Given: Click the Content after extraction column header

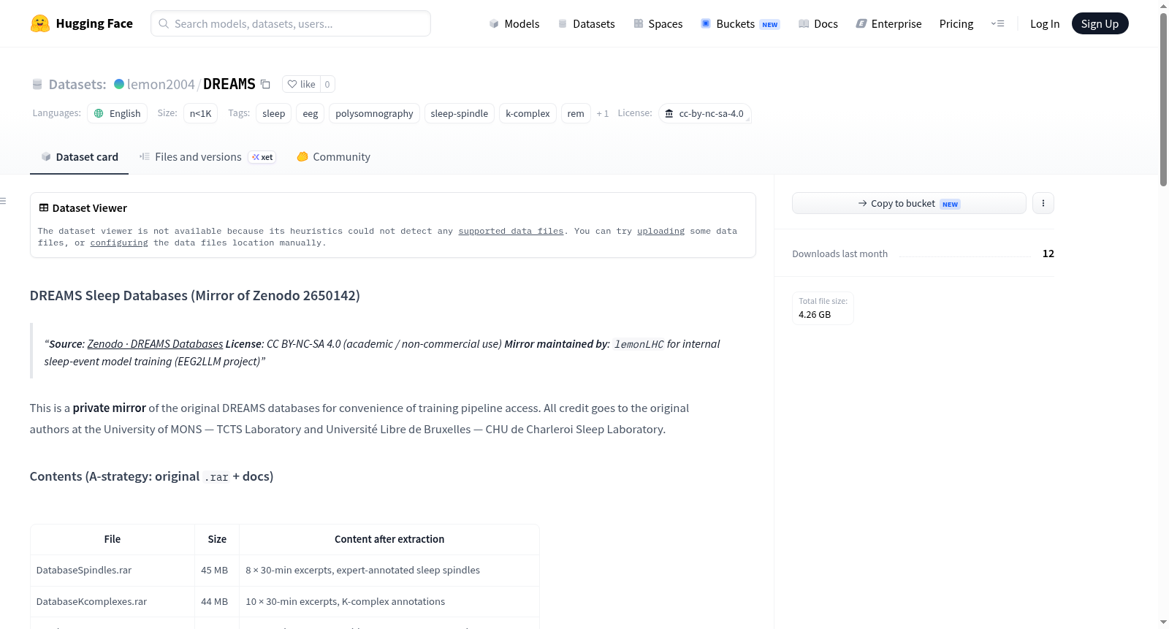Looking at the screenshot, I should 389,539.
